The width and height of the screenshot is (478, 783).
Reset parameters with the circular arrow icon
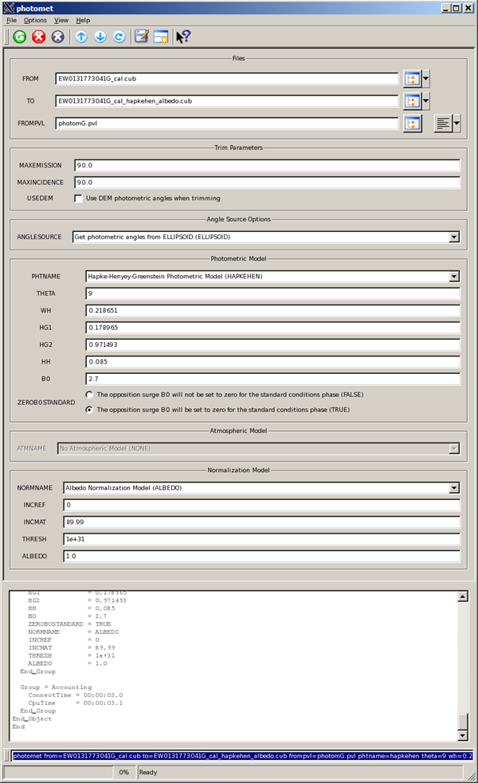tap(119, 37)
